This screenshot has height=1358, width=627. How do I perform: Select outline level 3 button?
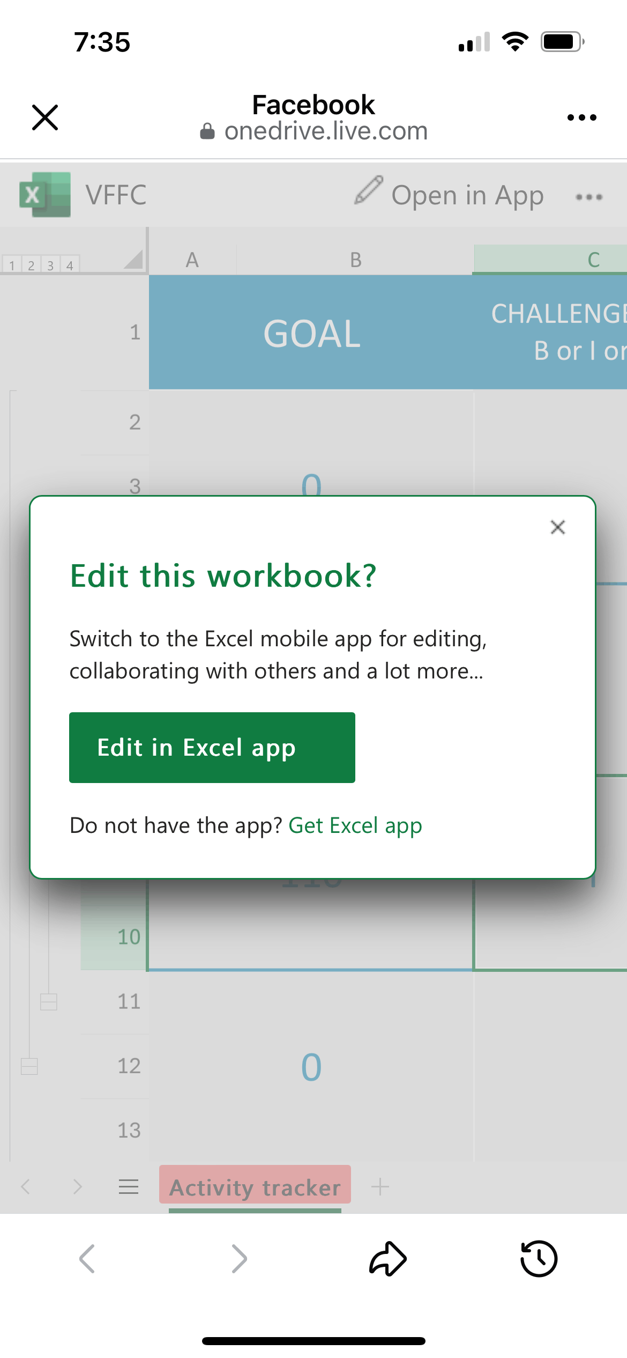click(x=50, y=265)
